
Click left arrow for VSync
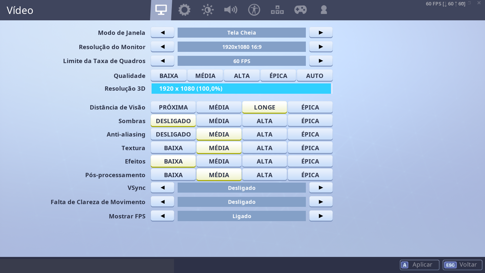point(162,188)
